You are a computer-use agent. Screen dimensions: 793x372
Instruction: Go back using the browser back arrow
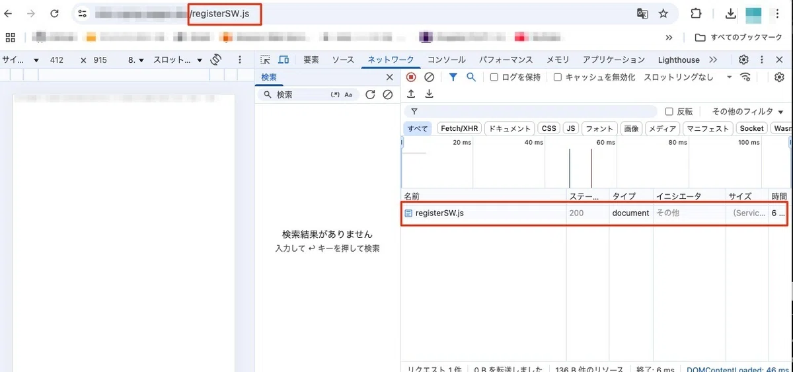pyautogui.click(x=8, y=13)
